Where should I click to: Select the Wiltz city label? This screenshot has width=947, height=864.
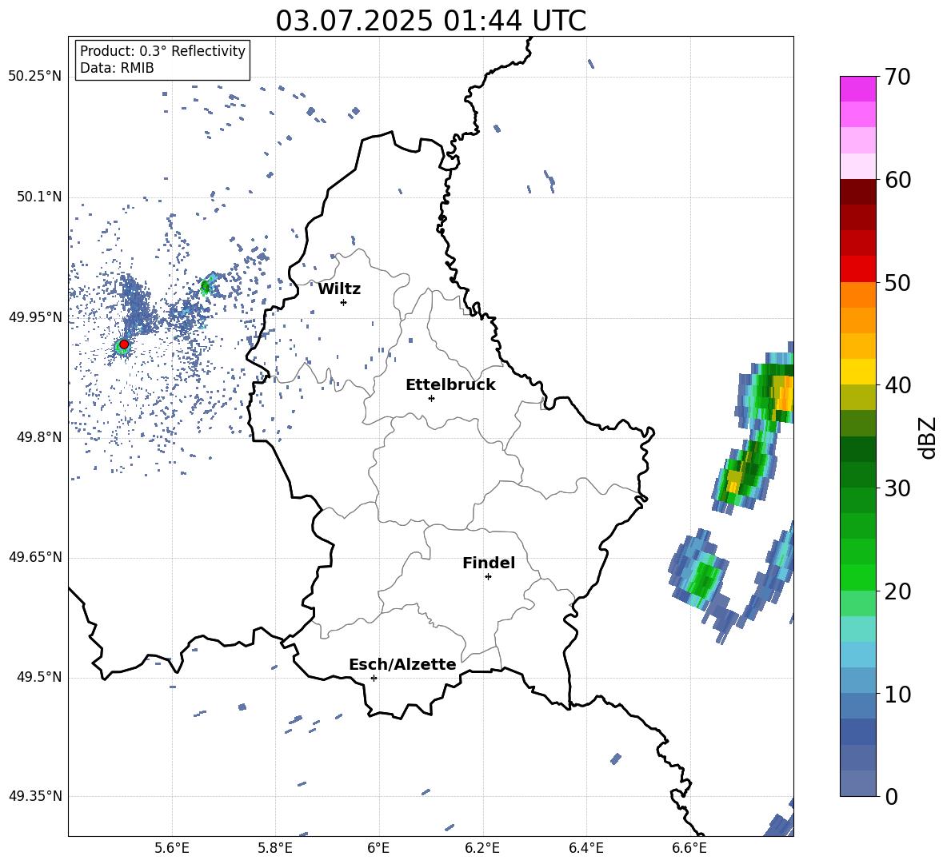[339, 289]
